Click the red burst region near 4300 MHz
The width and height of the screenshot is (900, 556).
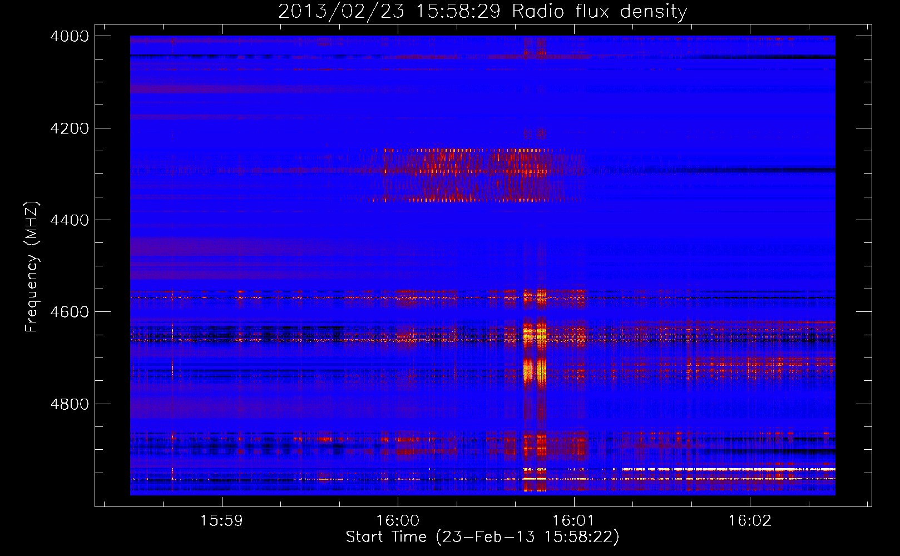(x=473, y=175)
